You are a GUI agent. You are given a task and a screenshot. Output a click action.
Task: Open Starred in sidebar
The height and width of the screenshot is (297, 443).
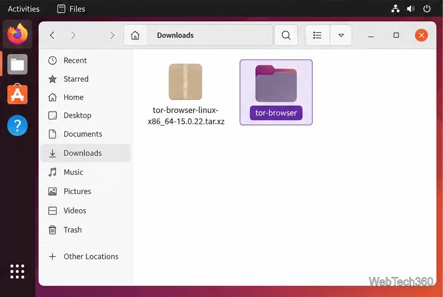[x=86, y=79]
